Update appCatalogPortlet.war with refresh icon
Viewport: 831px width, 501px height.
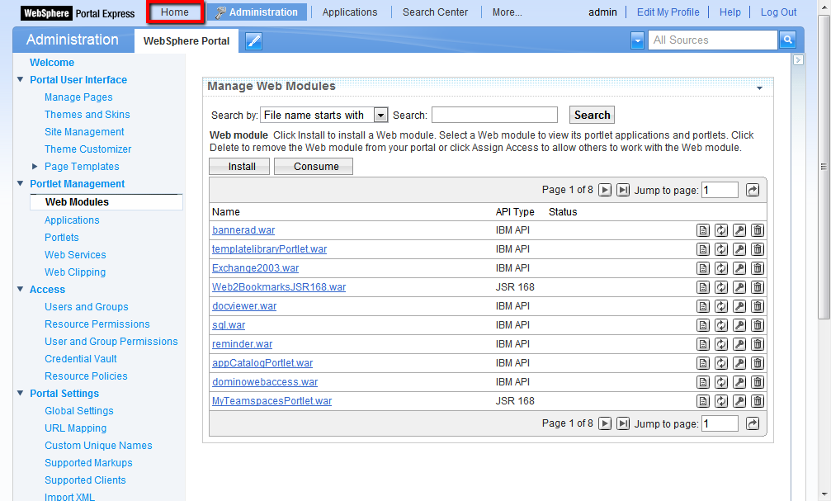[720, 363]
